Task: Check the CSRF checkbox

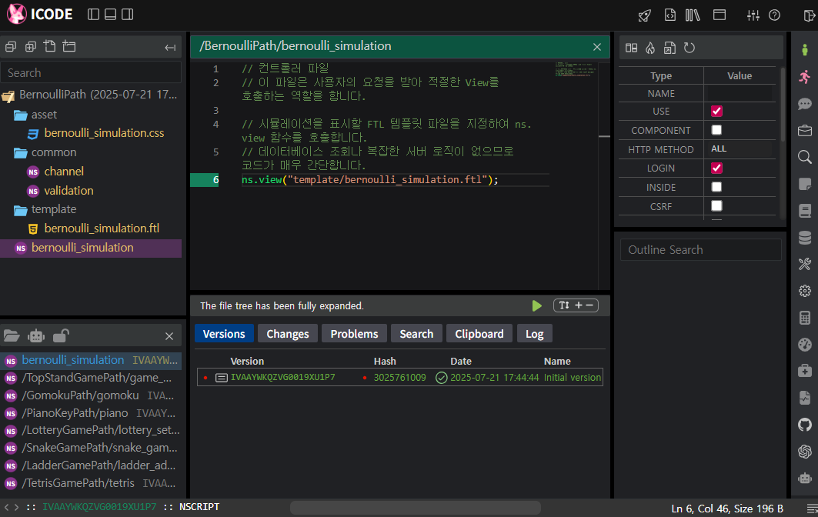Action: (x=716, y=206)
